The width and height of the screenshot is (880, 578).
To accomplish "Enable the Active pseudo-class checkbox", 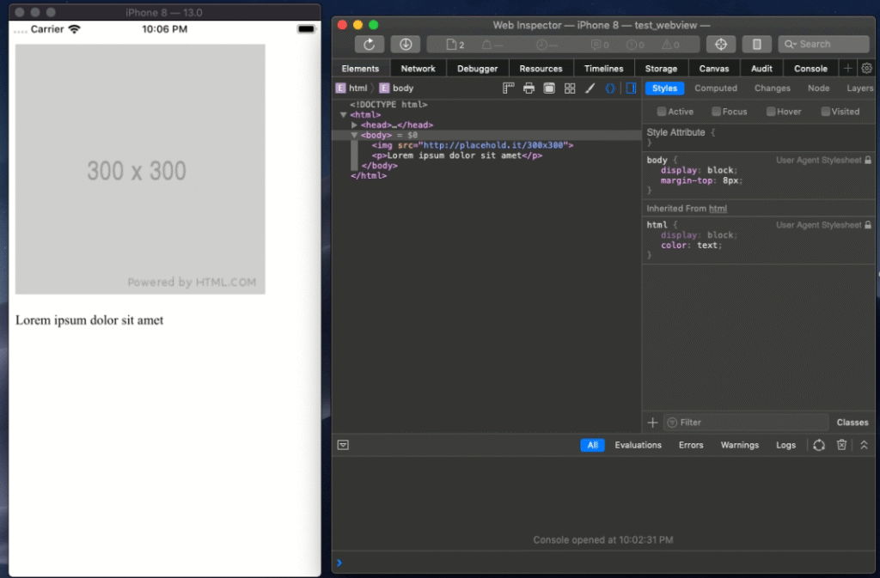I will click(x=661, y=112).
